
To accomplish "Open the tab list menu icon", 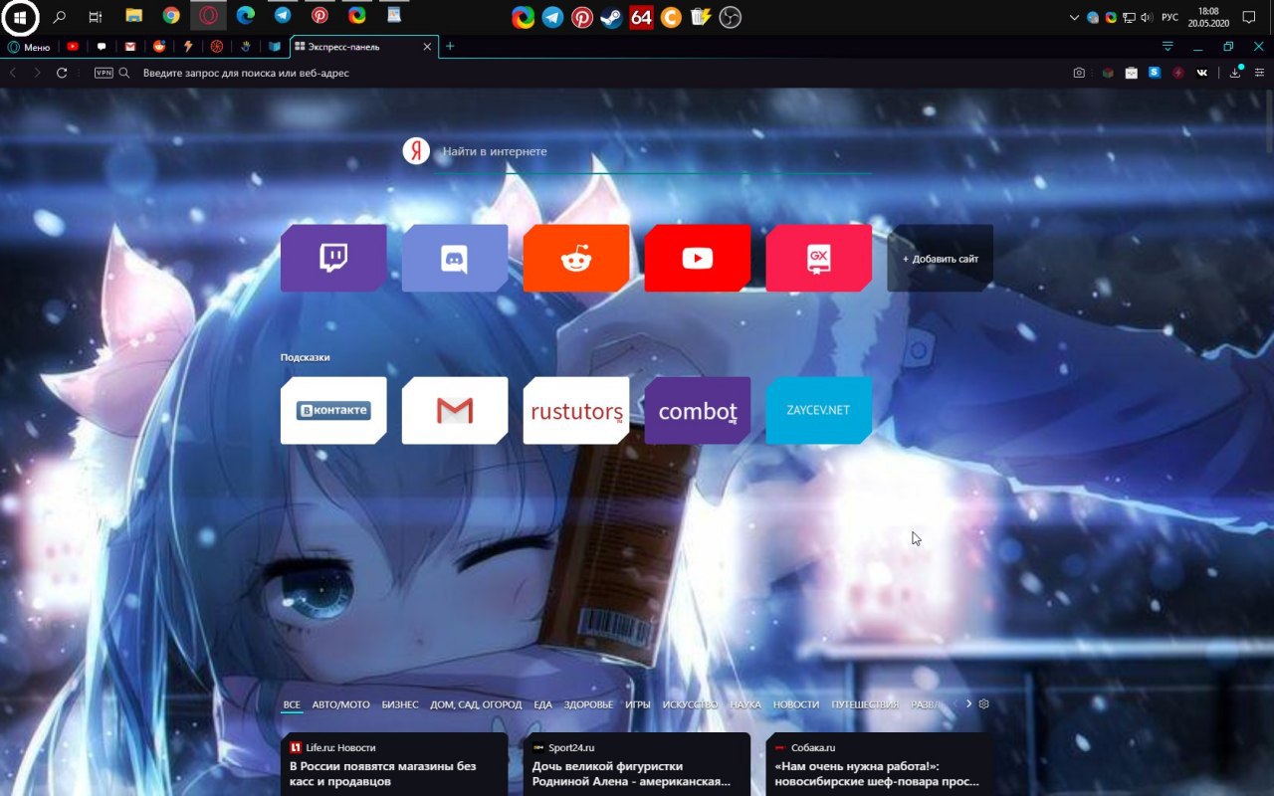I will 1168,47.
